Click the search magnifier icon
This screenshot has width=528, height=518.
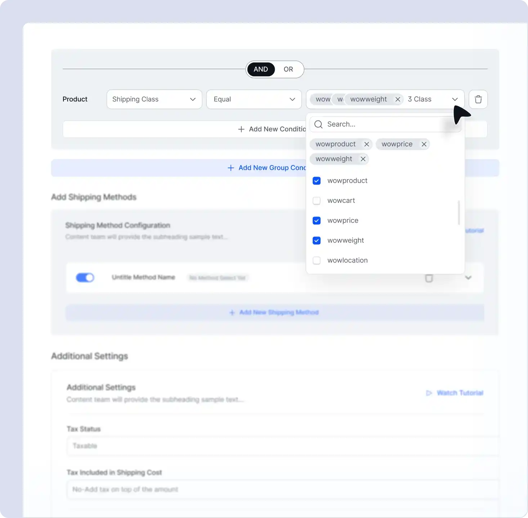tap(318, 124)
